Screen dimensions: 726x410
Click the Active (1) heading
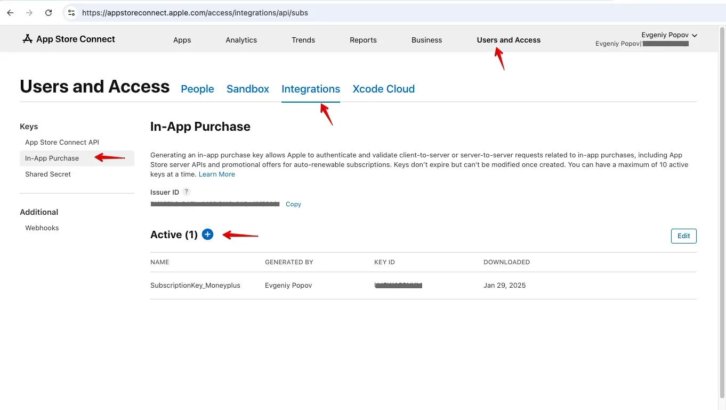[174, 235]
